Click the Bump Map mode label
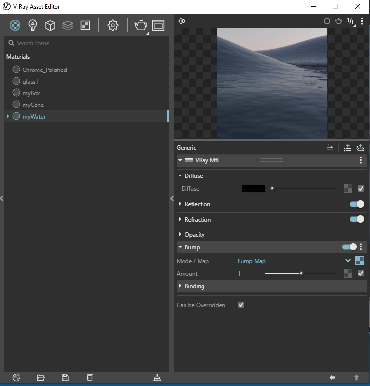 pyautogui.click(x=251, y=261)
